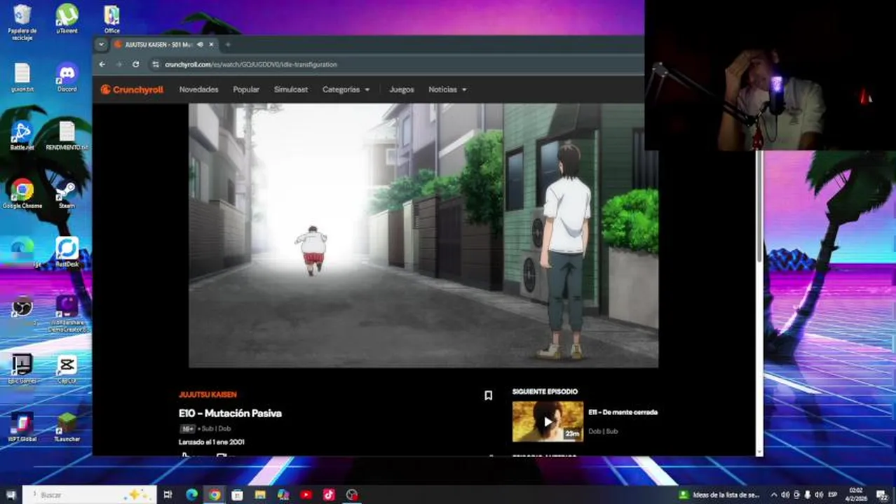Mute the JUJUTSU KAISEN tab audio
Screen dimensions: 896x504
tap(200, 44)
